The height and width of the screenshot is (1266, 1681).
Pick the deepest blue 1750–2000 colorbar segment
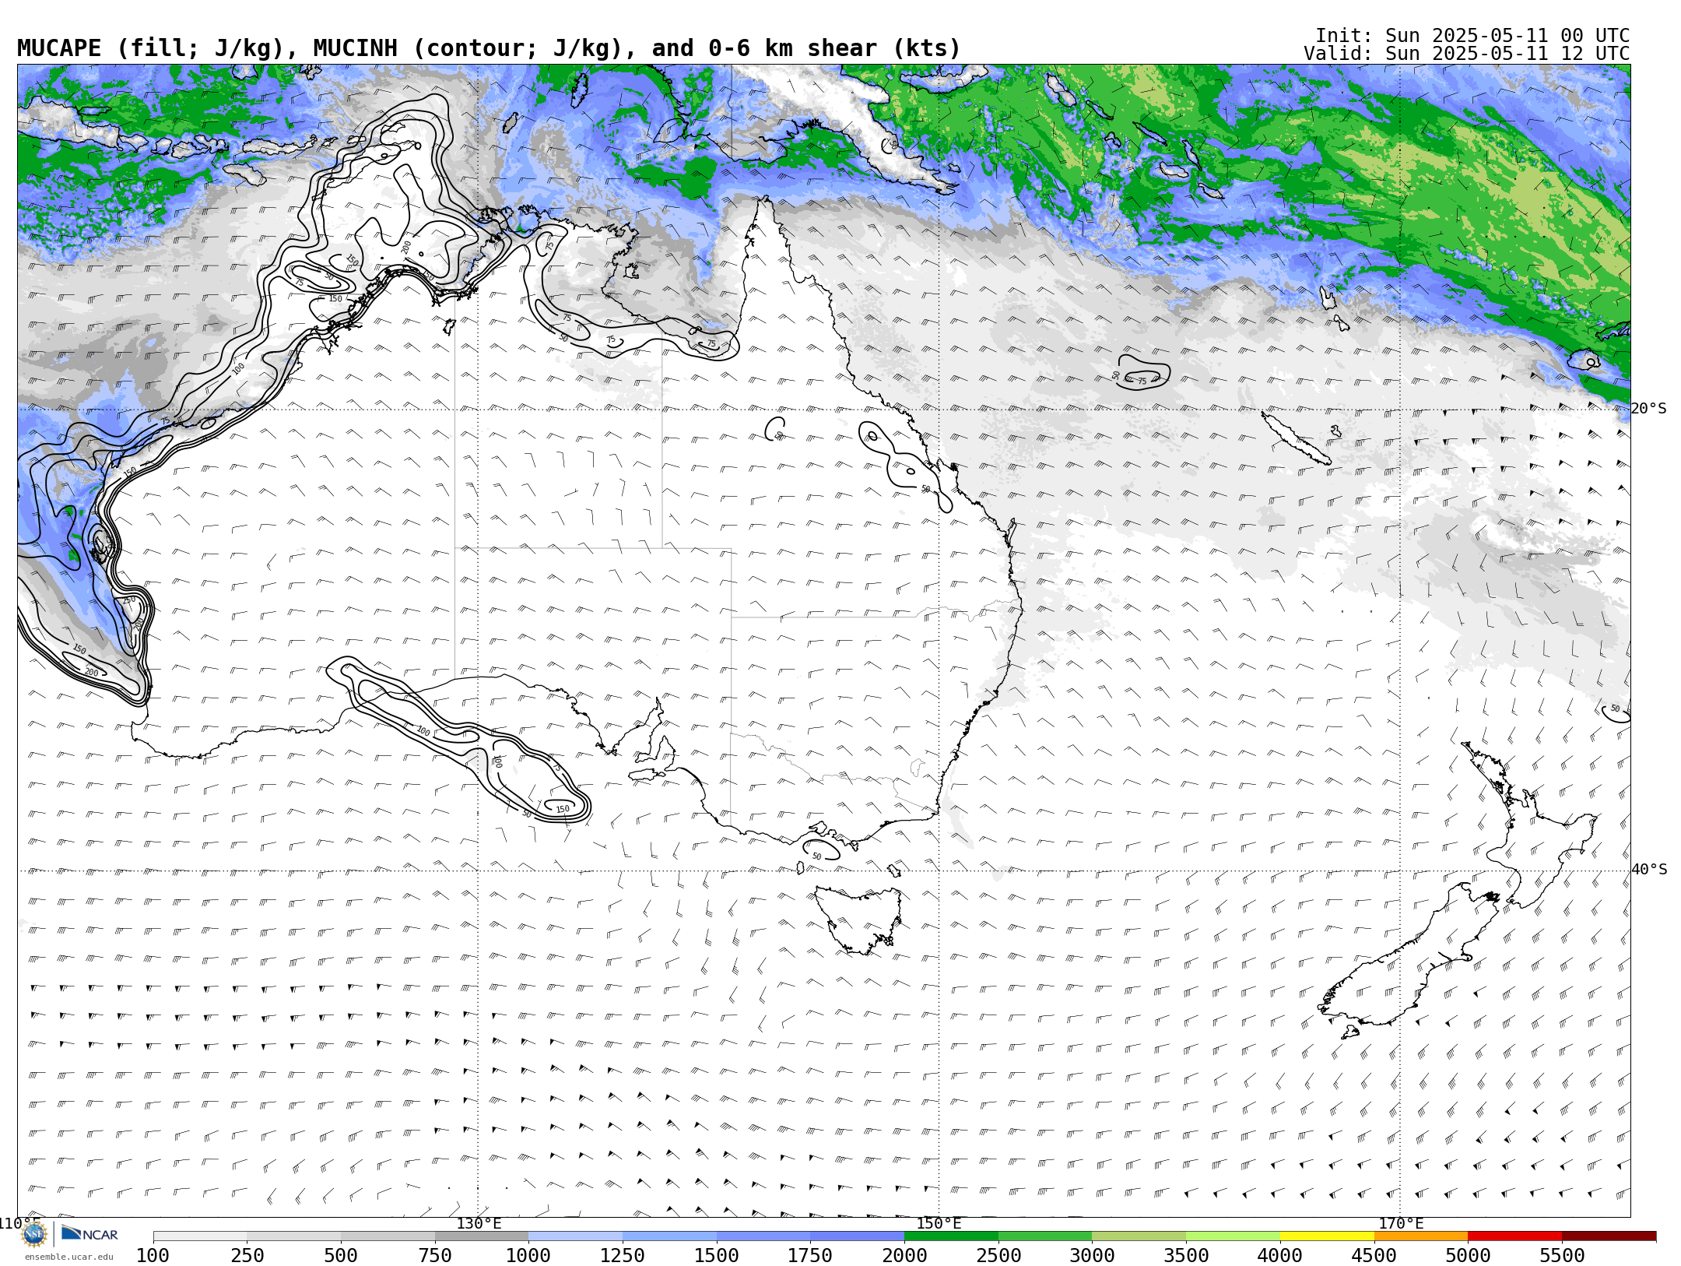(857, 1236)
